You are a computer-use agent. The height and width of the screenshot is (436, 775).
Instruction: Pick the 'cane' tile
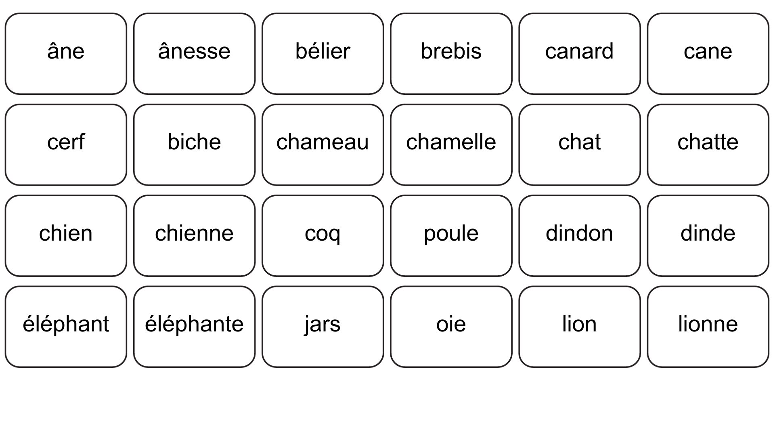[x=708, y=54]
